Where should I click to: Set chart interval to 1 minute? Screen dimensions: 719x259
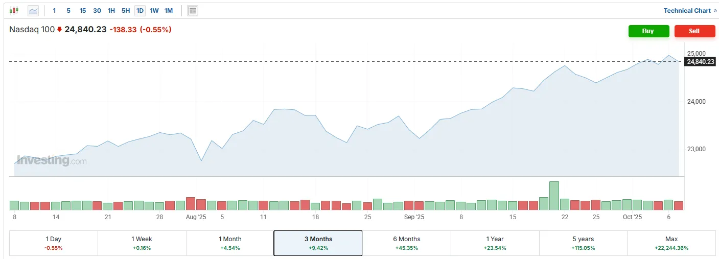point(55,10)
